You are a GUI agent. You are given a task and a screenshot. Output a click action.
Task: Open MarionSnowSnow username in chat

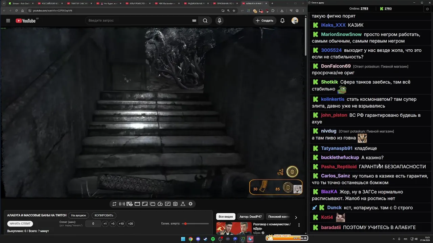[341, 34]
